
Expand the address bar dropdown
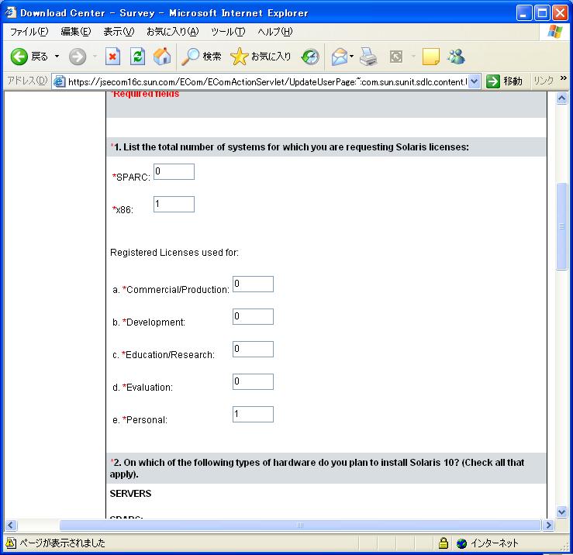pyautogui.click(x=474, y=81)
